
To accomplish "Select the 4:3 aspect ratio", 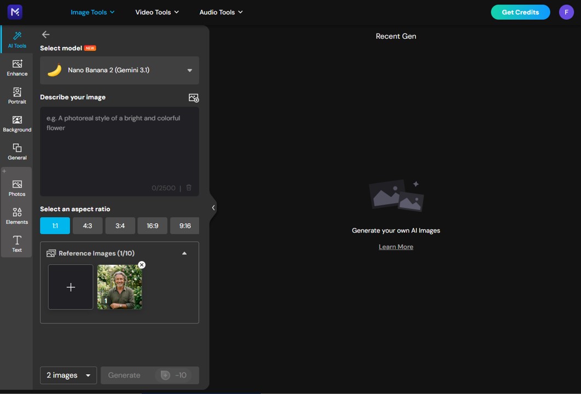I will (88, 225).
